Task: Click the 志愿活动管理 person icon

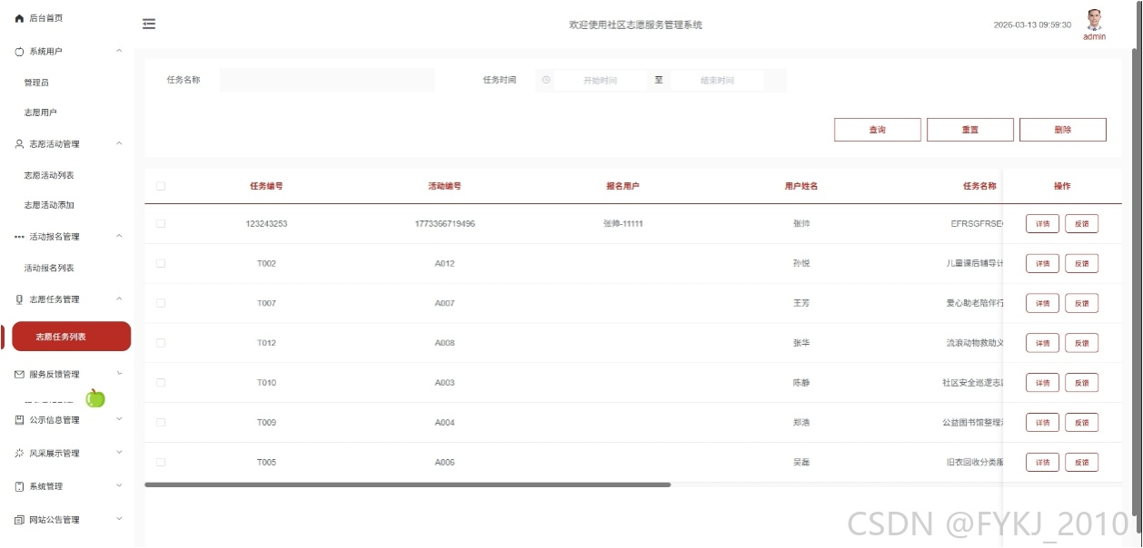Action: click(x=19, y=144)
